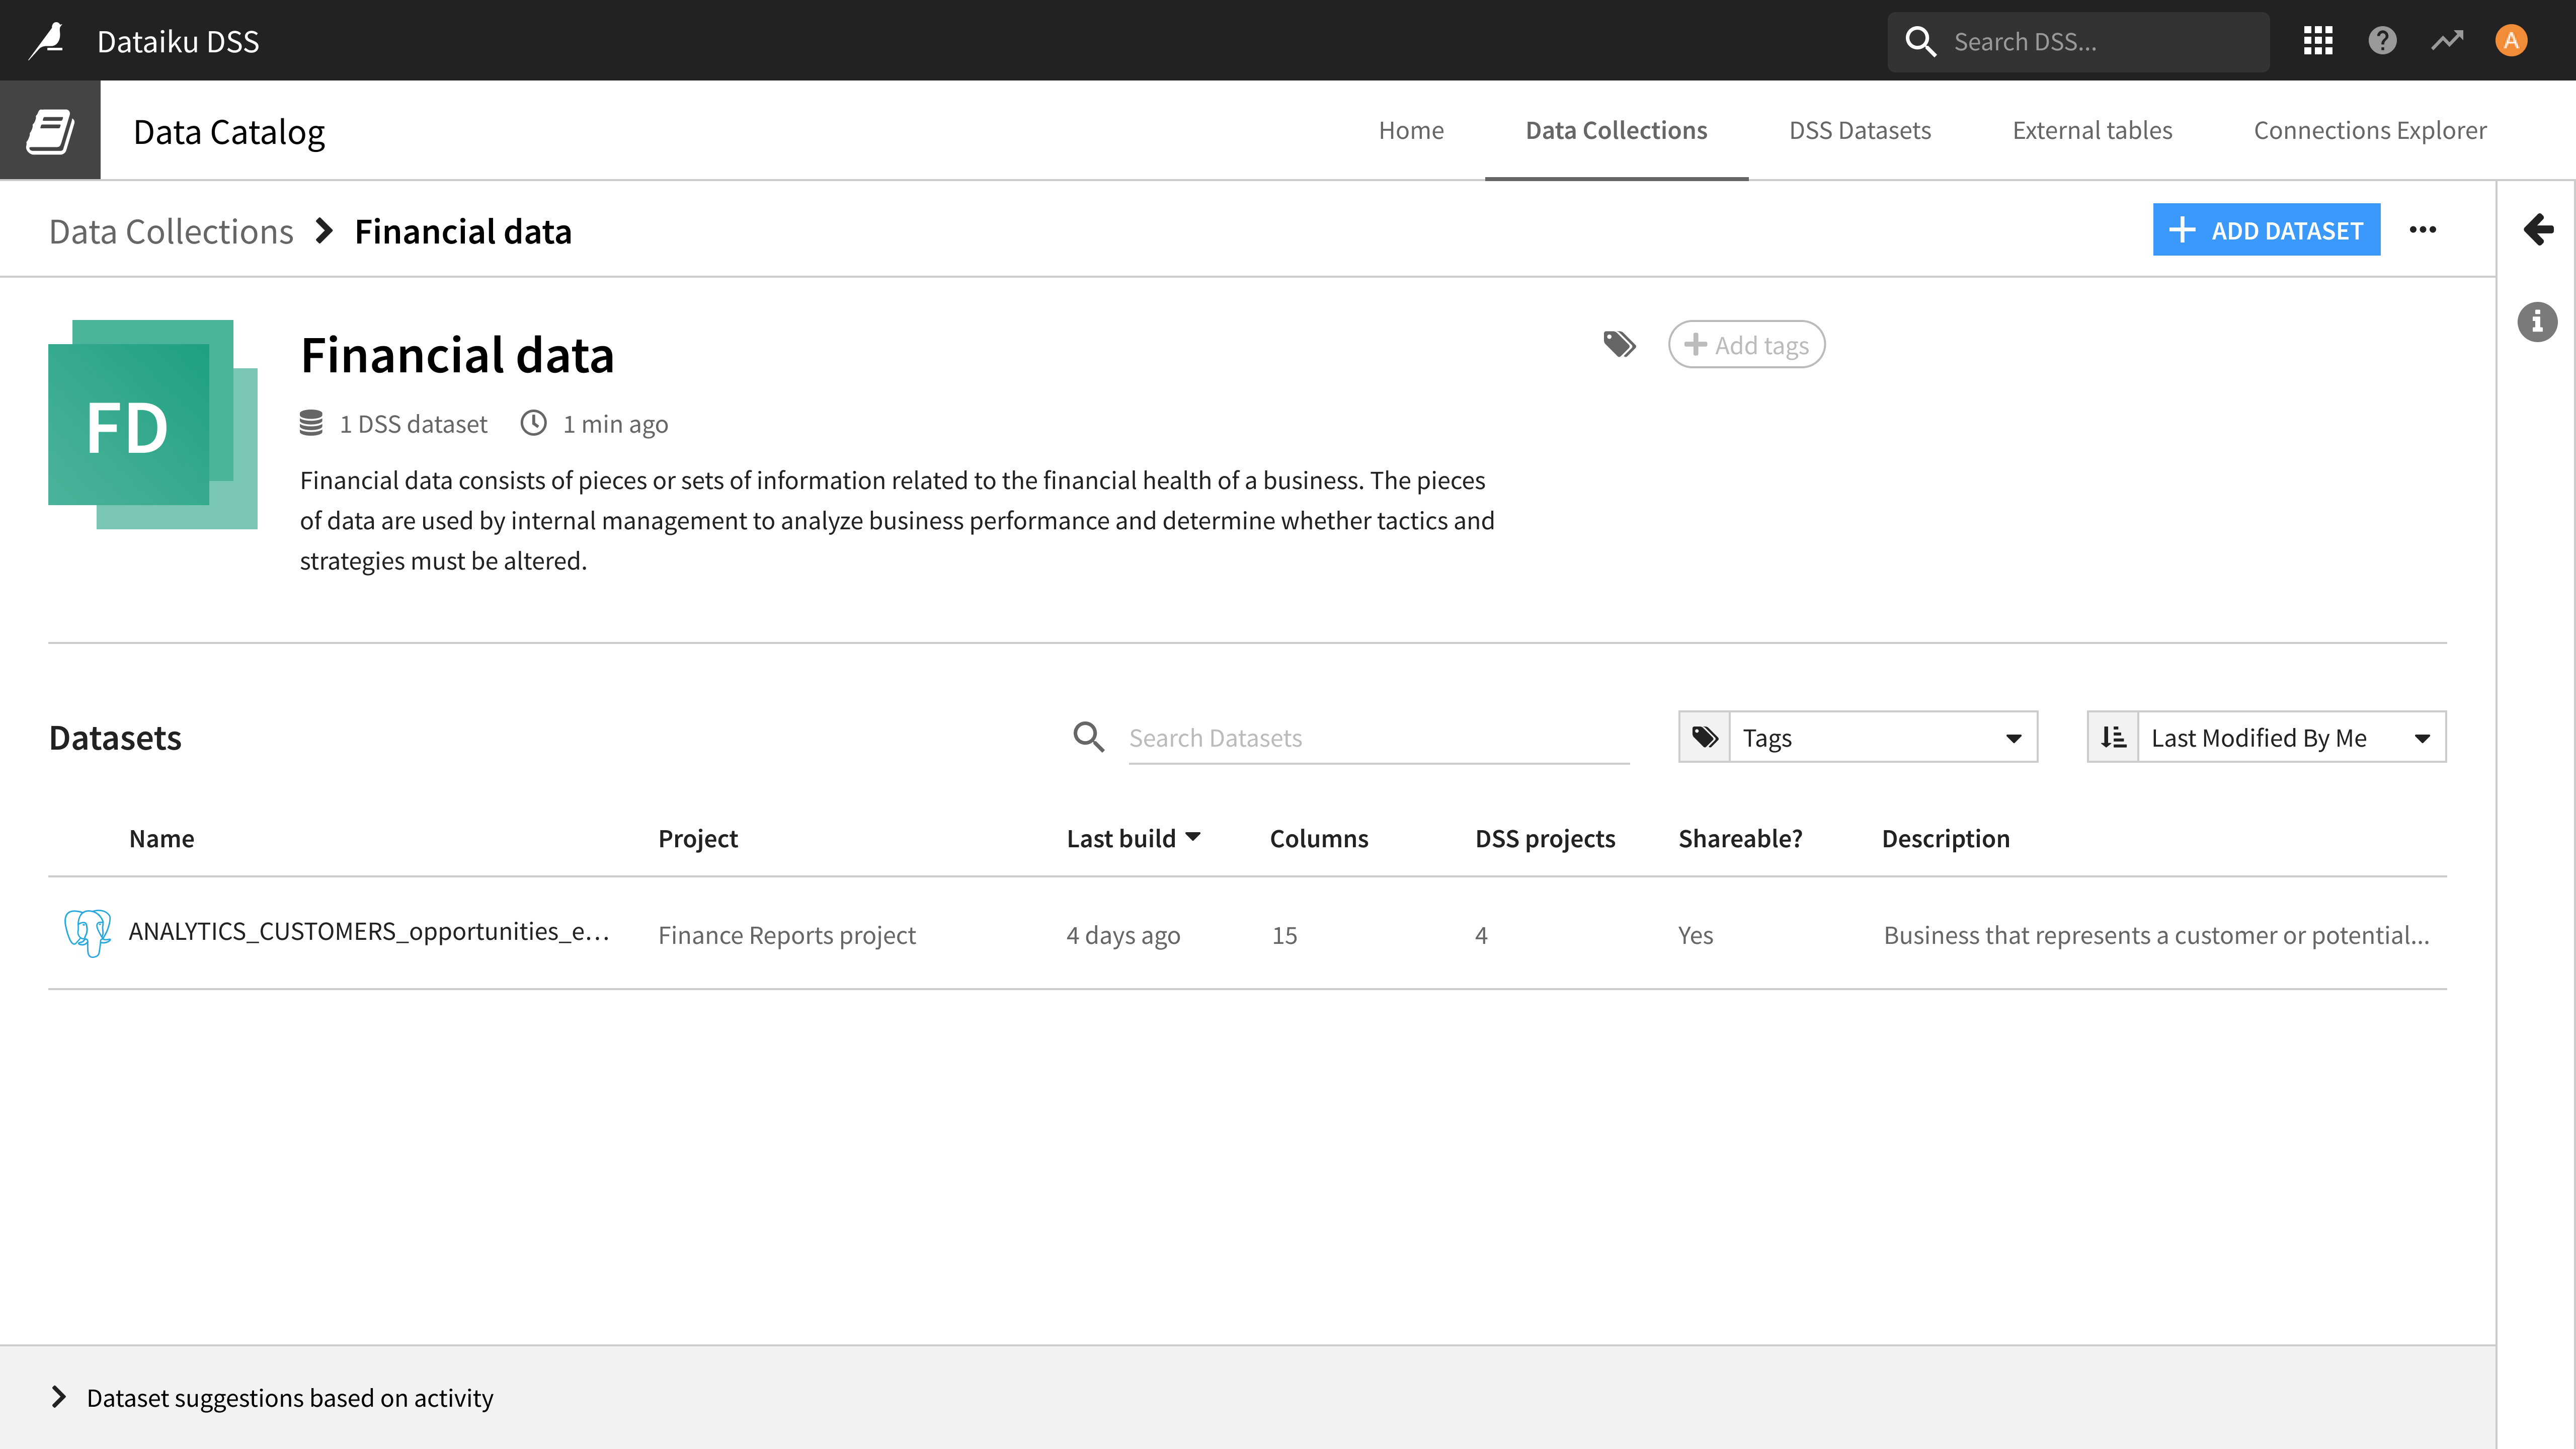Click the PostgreSQL dataset icon in row
Image resolution: width=2576 pixels, height=1449 pixels.
tap(87, 933)
